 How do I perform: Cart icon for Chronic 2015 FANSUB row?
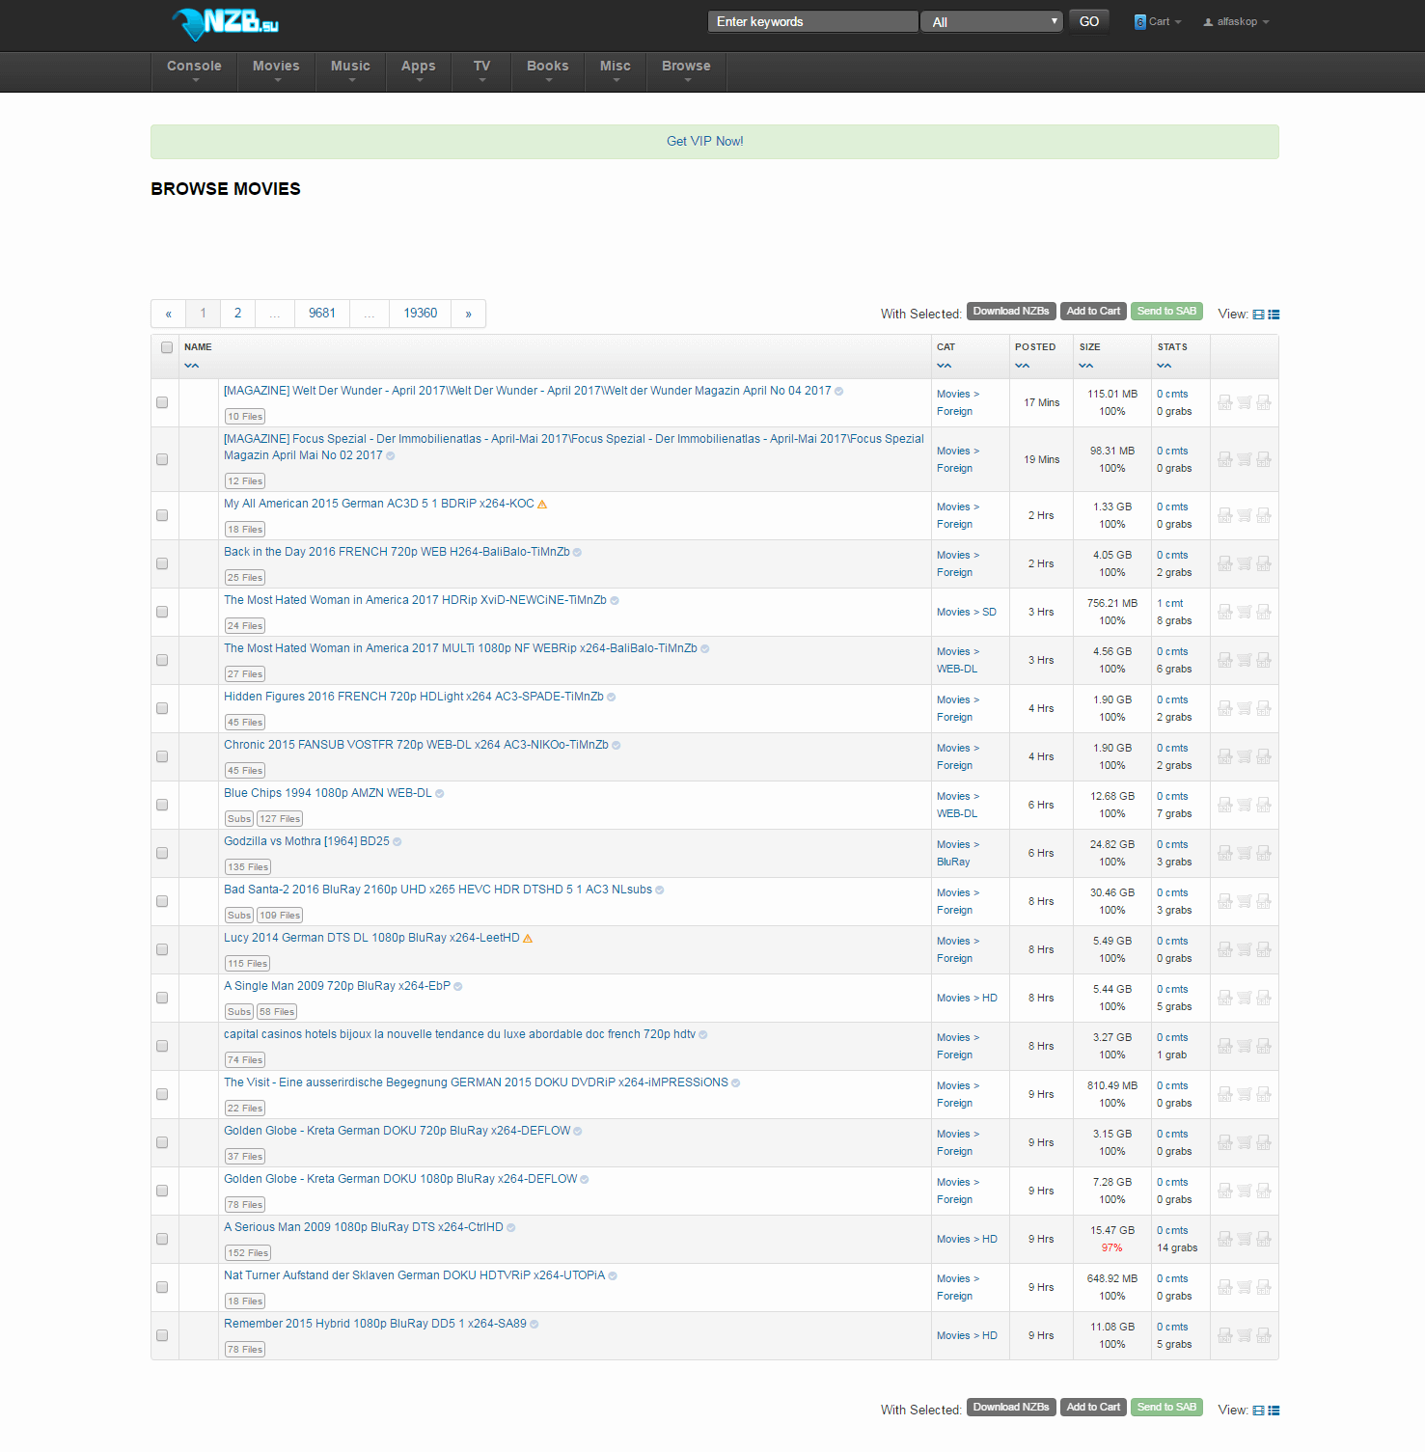pos(1245,756)
